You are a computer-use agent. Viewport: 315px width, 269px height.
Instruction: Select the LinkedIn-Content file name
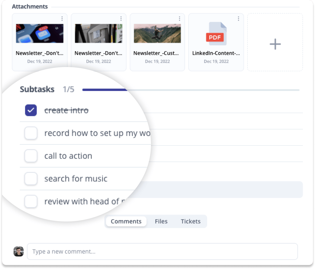point(216,53)
